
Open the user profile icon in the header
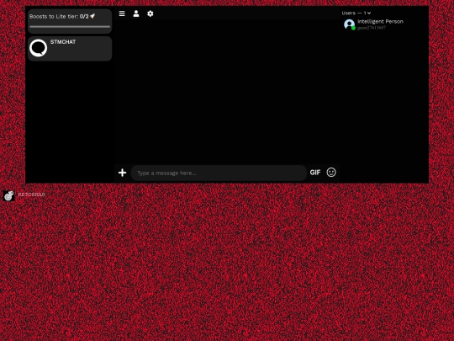(136, 13)
